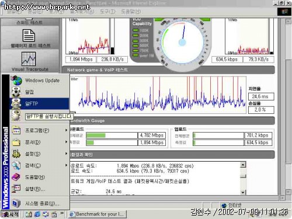Open the 검색(C) search menu item

click(x=40, y=165)
